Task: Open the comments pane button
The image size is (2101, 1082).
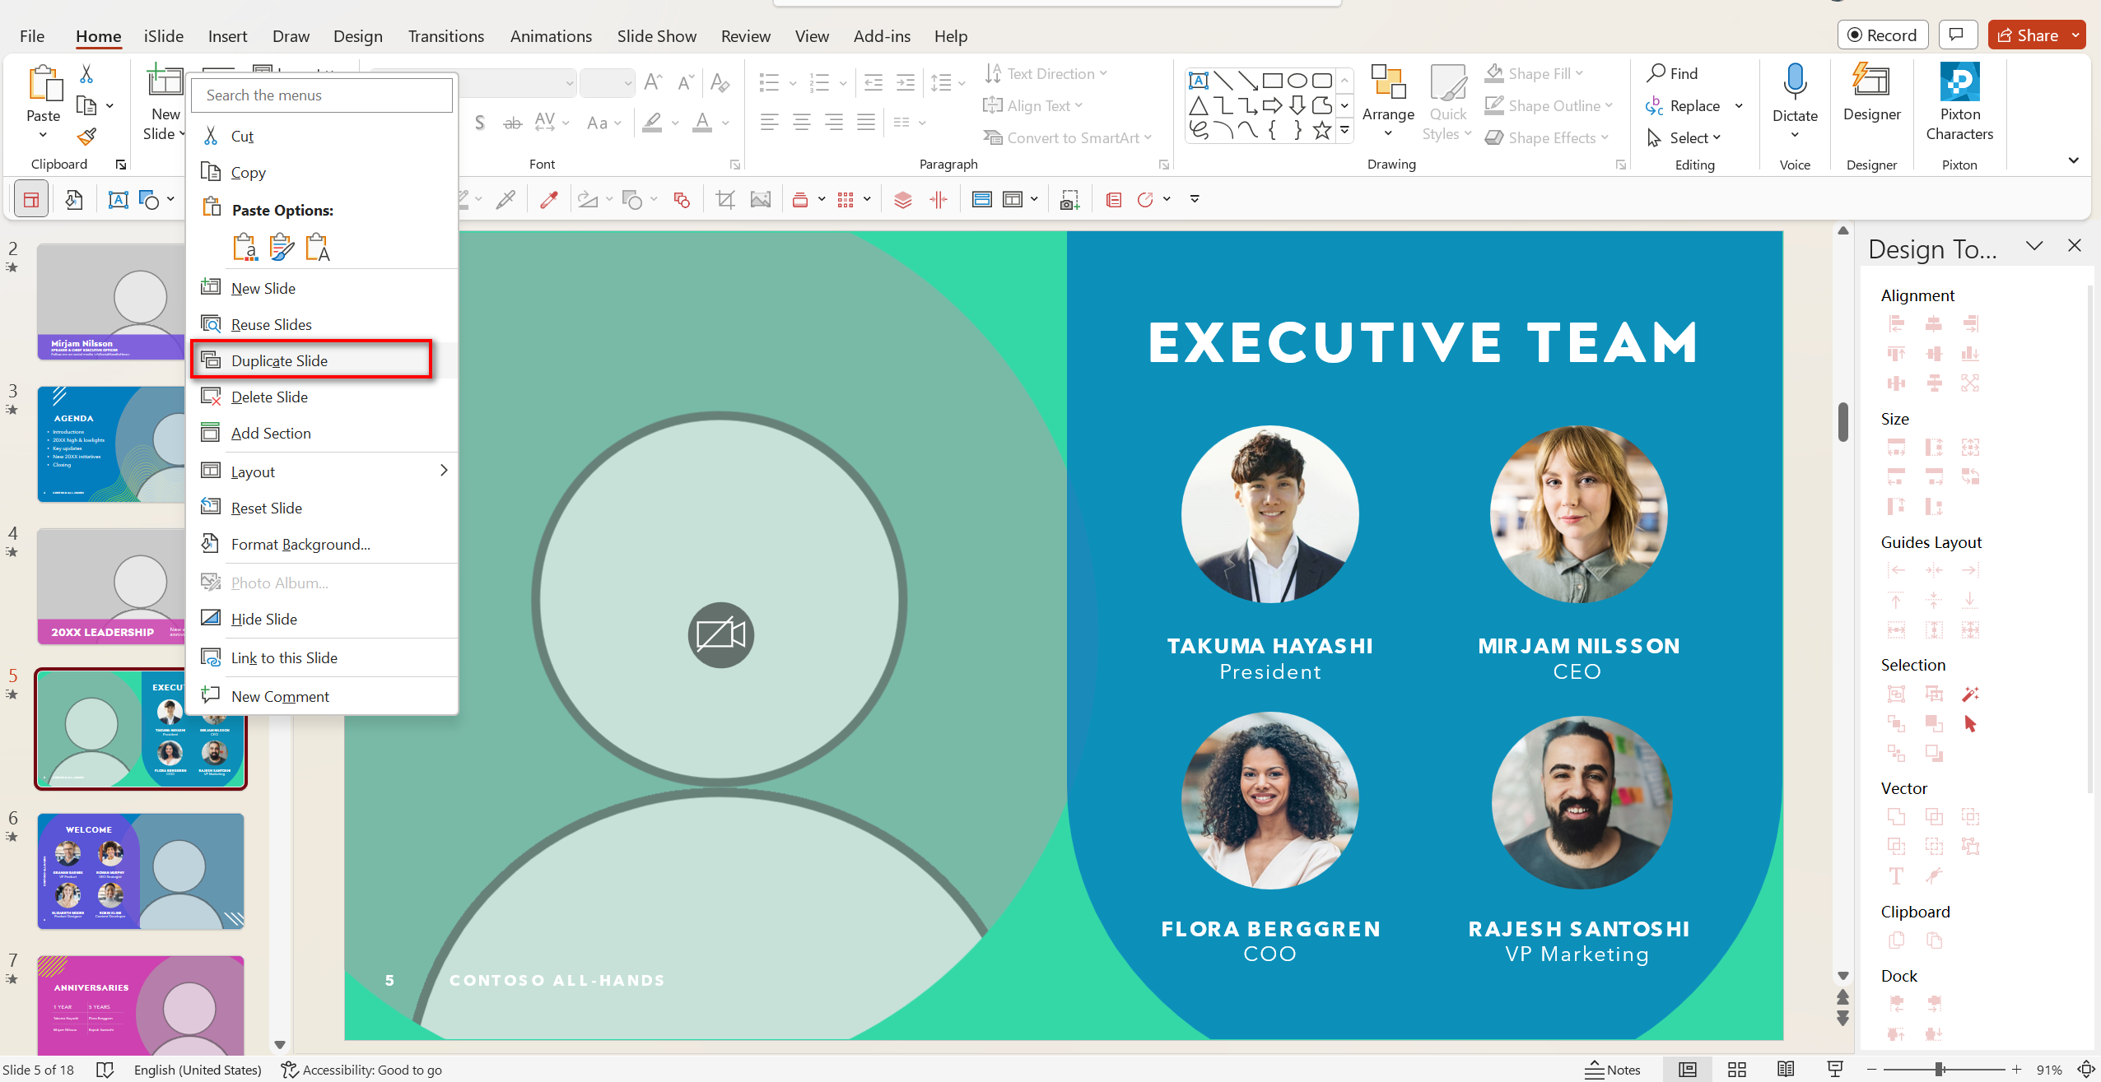Action: tap(1957, 35)
